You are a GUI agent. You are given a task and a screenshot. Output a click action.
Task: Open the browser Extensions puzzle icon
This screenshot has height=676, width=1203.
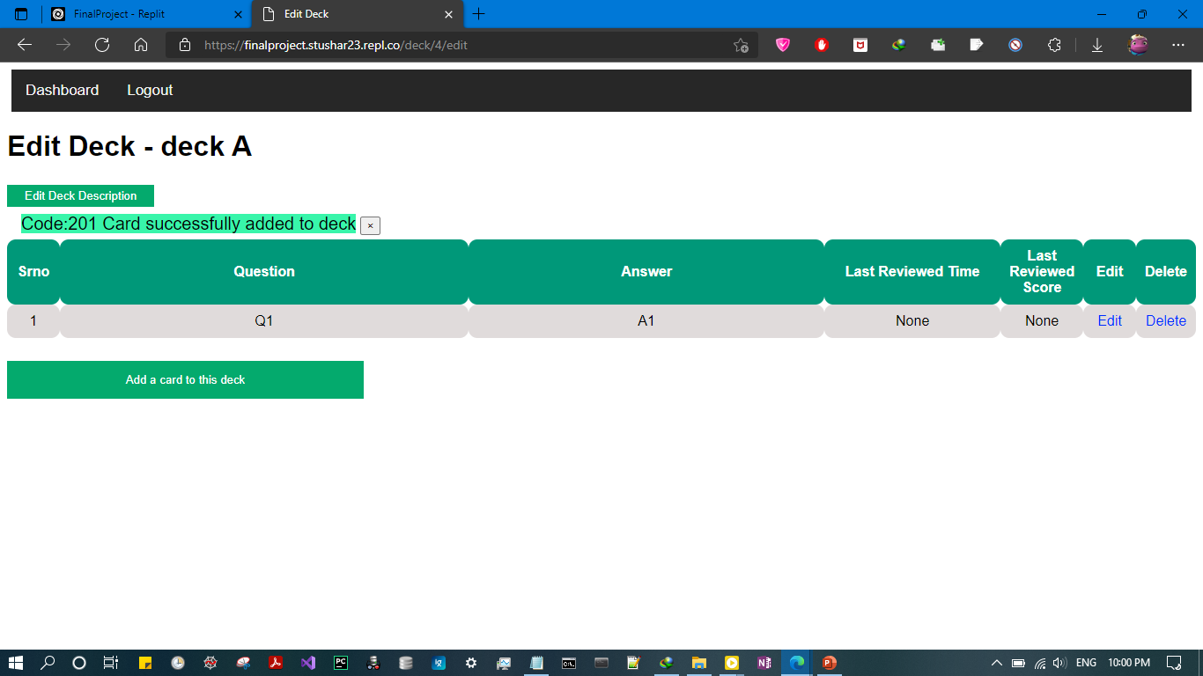point(1054,45)
